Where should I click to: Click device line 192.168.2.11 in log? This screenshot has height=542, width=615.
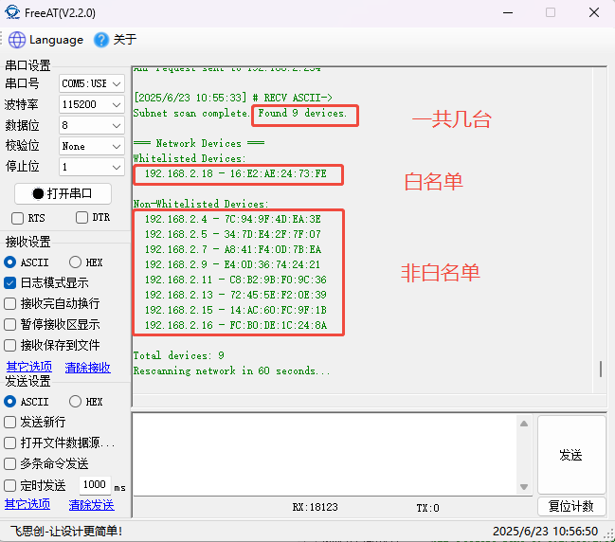point(236,280)
